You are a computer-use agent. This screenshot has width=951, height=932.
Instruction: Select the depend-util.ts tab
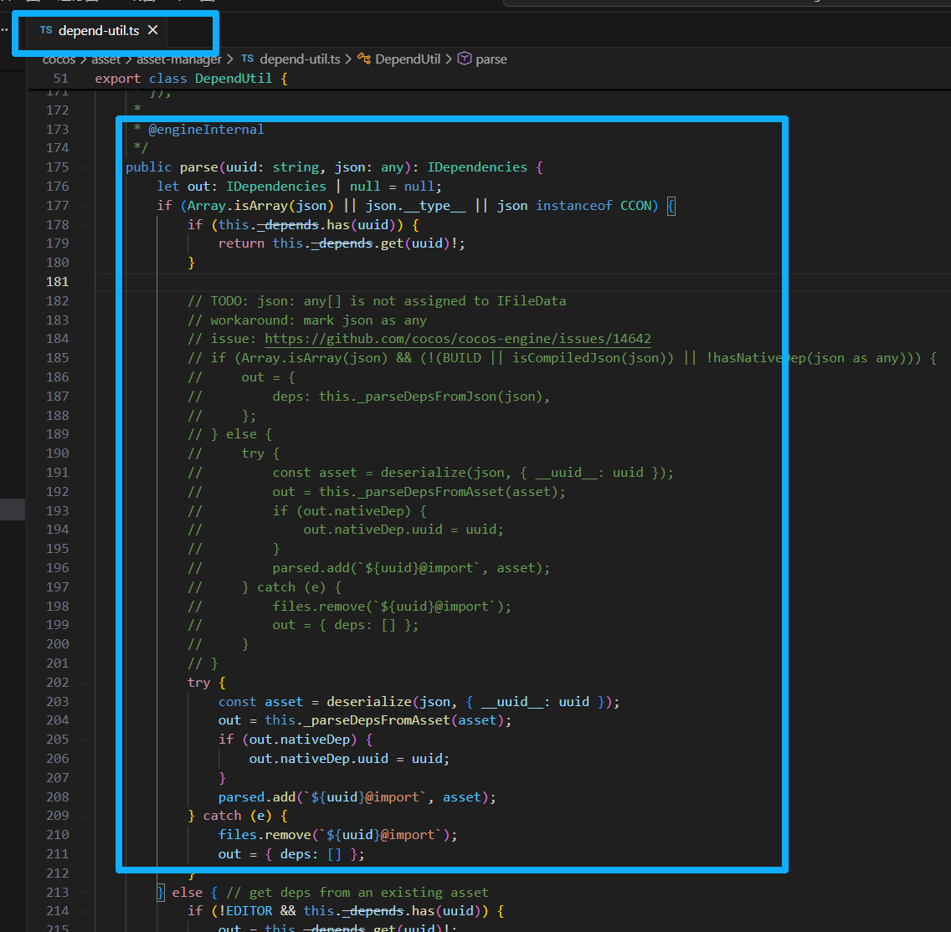[x=98, y=31]
